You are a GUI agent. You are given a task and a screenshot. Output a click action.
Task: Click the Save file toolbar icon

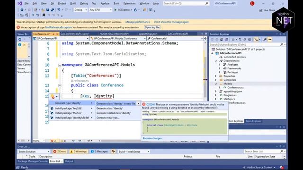48,10
